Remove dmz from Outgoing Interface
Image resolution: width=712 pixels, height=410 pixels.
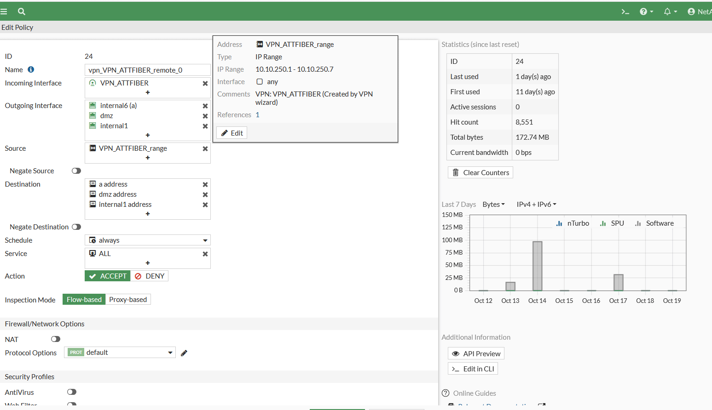205,116
